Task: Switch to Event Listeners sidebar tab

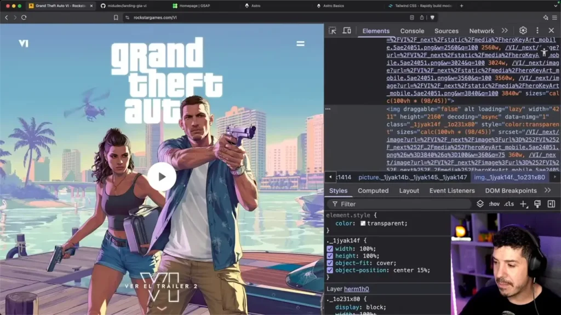Action: (x=452, y=191)
